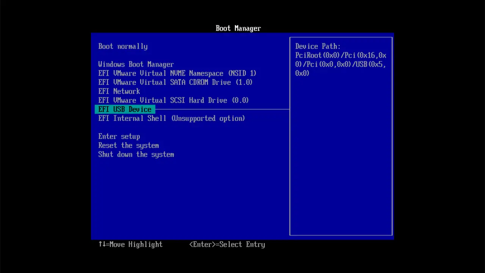Screen dimensions: 485x273
Task: Open the Enter setup option
Action: [x=119, y=136]
